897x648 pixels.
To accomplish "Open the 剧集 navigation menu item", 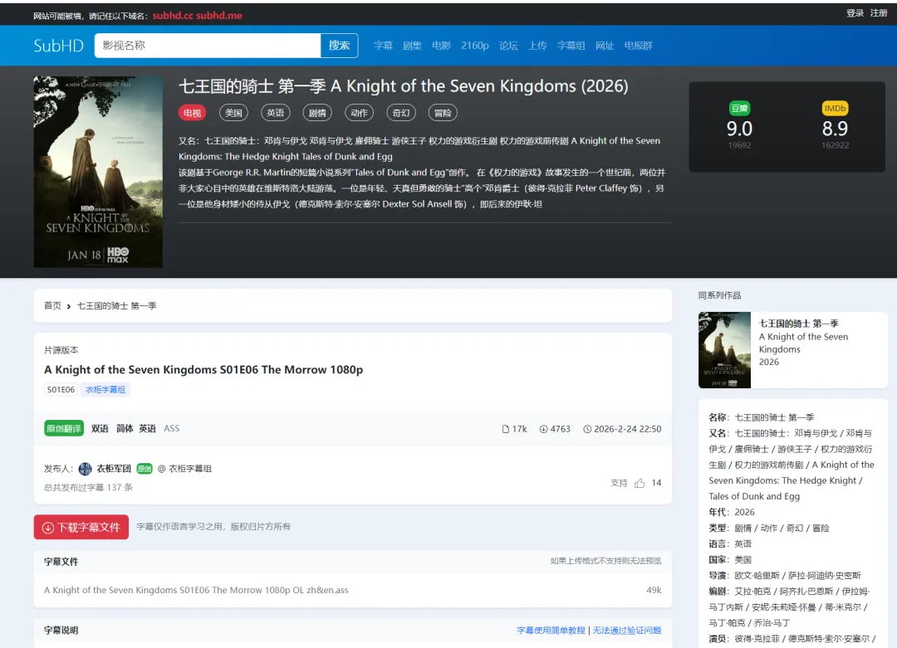I will pyautogui.click(x=412, y=46).
